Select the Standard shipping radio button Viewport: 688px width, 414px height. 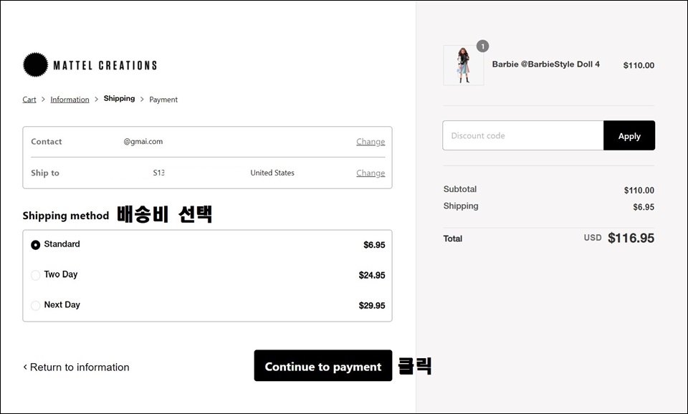point(36,245)
